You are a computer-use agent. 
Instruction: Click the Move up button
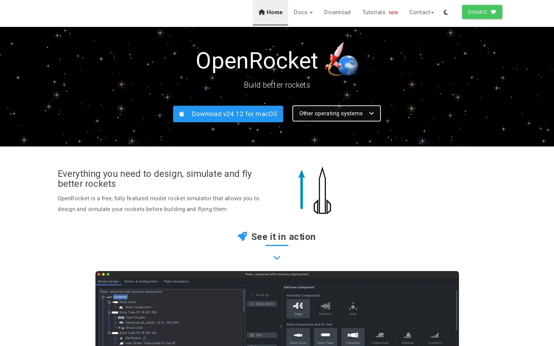point(262,295)
